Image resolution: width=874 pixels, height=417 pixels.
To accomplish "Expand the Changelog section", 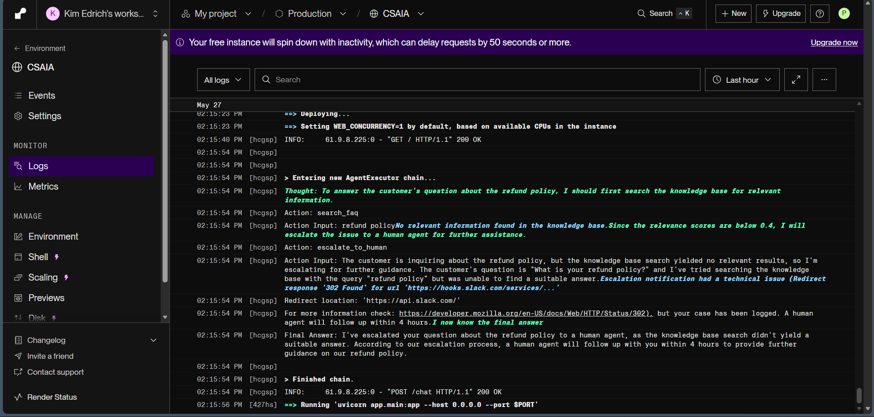I will coord(153,340).
